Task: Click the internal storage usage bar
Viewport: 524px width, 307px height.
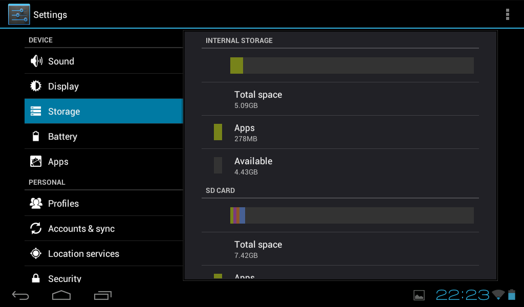Action: coord(352,65)
